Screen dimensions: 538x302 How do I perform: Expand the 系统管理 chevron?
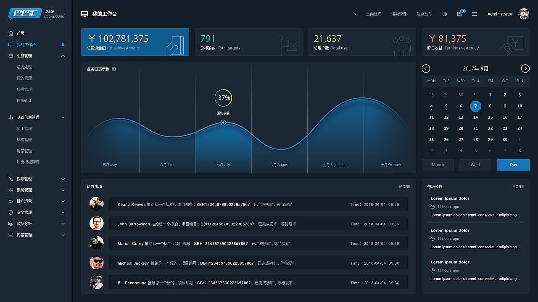63,190
